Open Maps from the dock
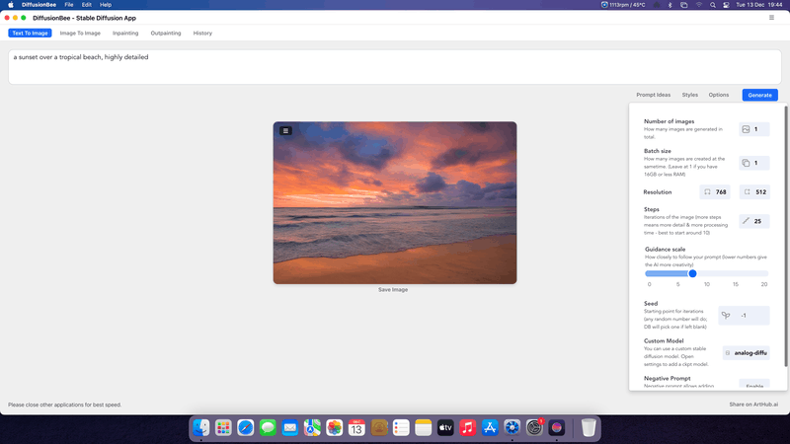 point(312,428)
